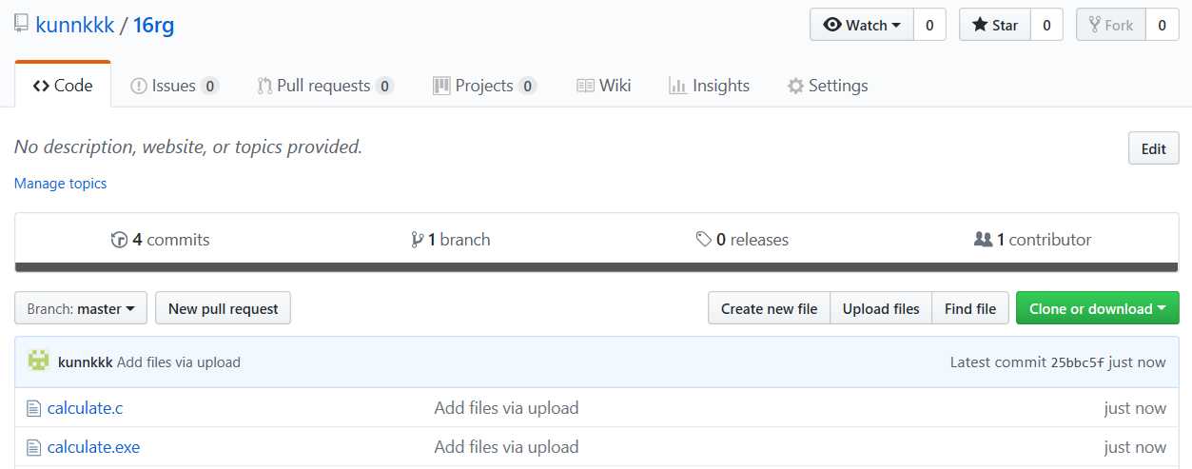Viewport: 1192px width, 469px height.
Task: View the 1 contributor page
Action: (1033, 240)
